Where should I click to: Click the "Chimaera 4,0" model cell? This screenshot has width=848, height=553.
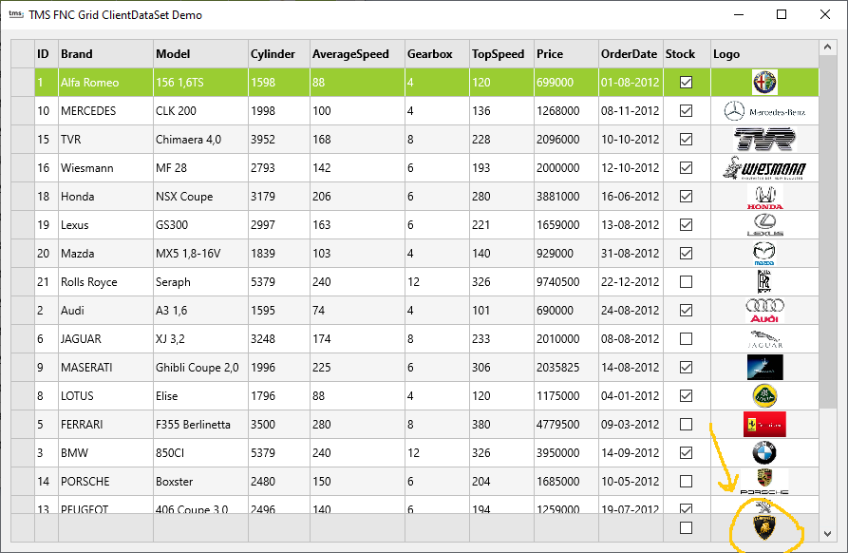[x=200, y=140]
